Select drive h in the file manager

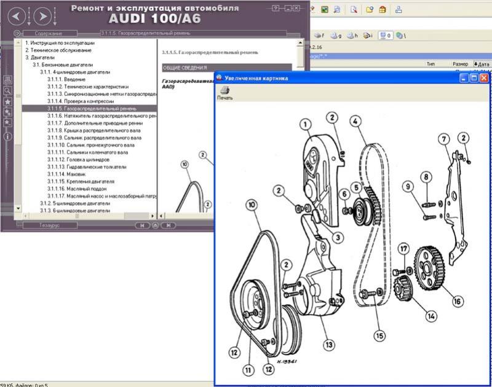tap(352, 36)
